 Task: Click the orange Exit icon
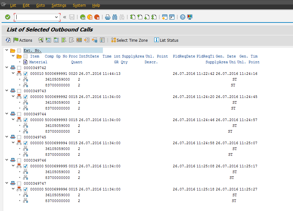pos(90,17)
